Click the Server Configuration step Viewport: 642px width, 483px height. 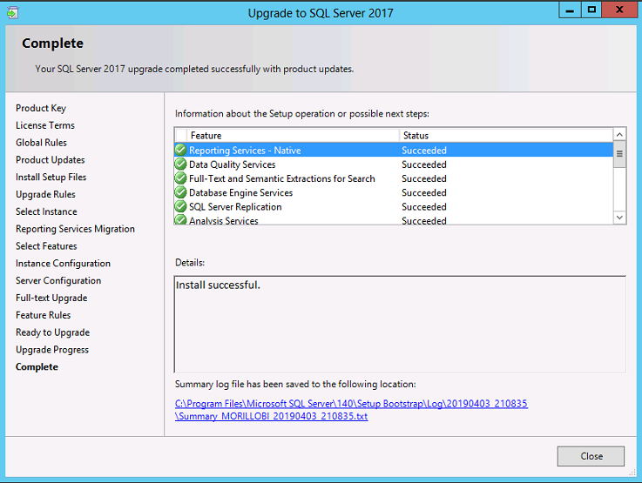click(x=58, y=280)
